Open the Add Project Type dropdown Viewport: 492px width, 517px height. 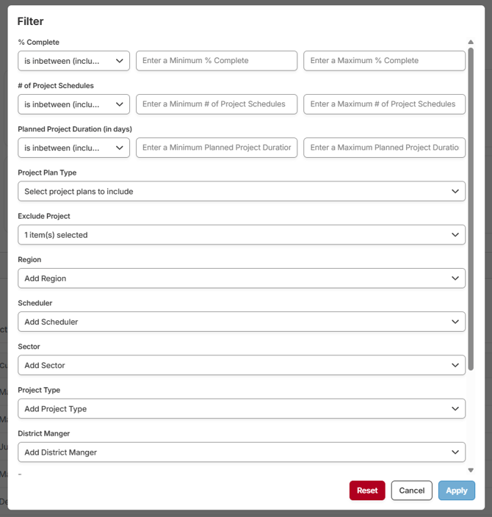[x=241, y=409]
